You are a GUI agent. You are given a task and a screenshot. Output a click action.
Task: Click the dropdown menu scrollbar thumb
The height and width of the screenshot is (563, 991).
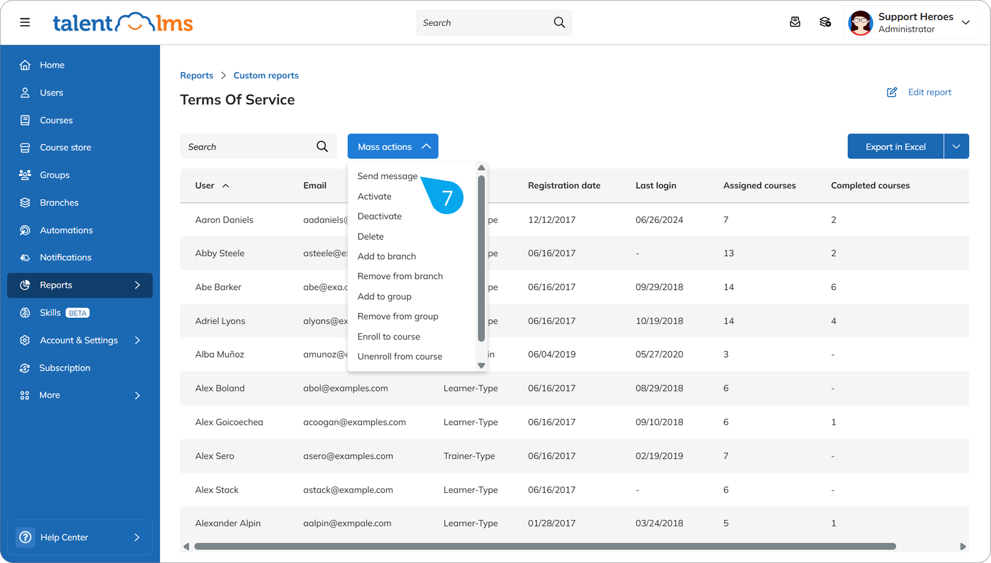[x=481, y=258]
